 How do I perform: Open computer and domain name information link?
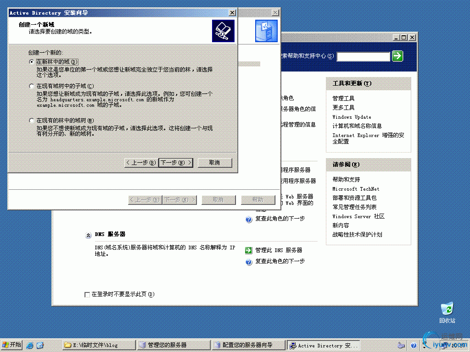pos(357,126)
